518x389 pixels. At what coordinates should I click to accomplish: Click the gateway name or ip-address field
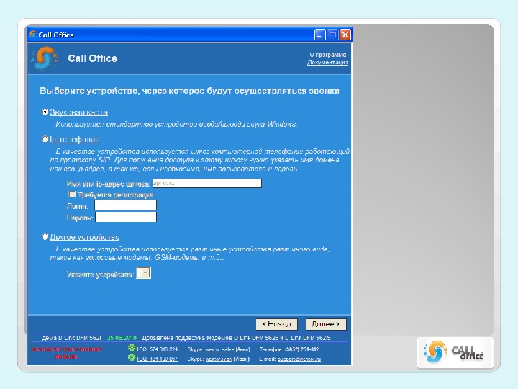pos(207,183)
